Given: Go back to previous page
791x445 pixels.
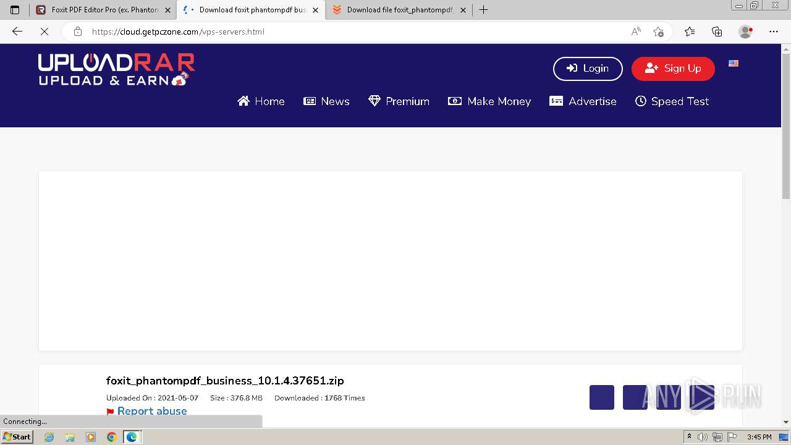Looking at the screenshot, I should (x=17, y=32).
